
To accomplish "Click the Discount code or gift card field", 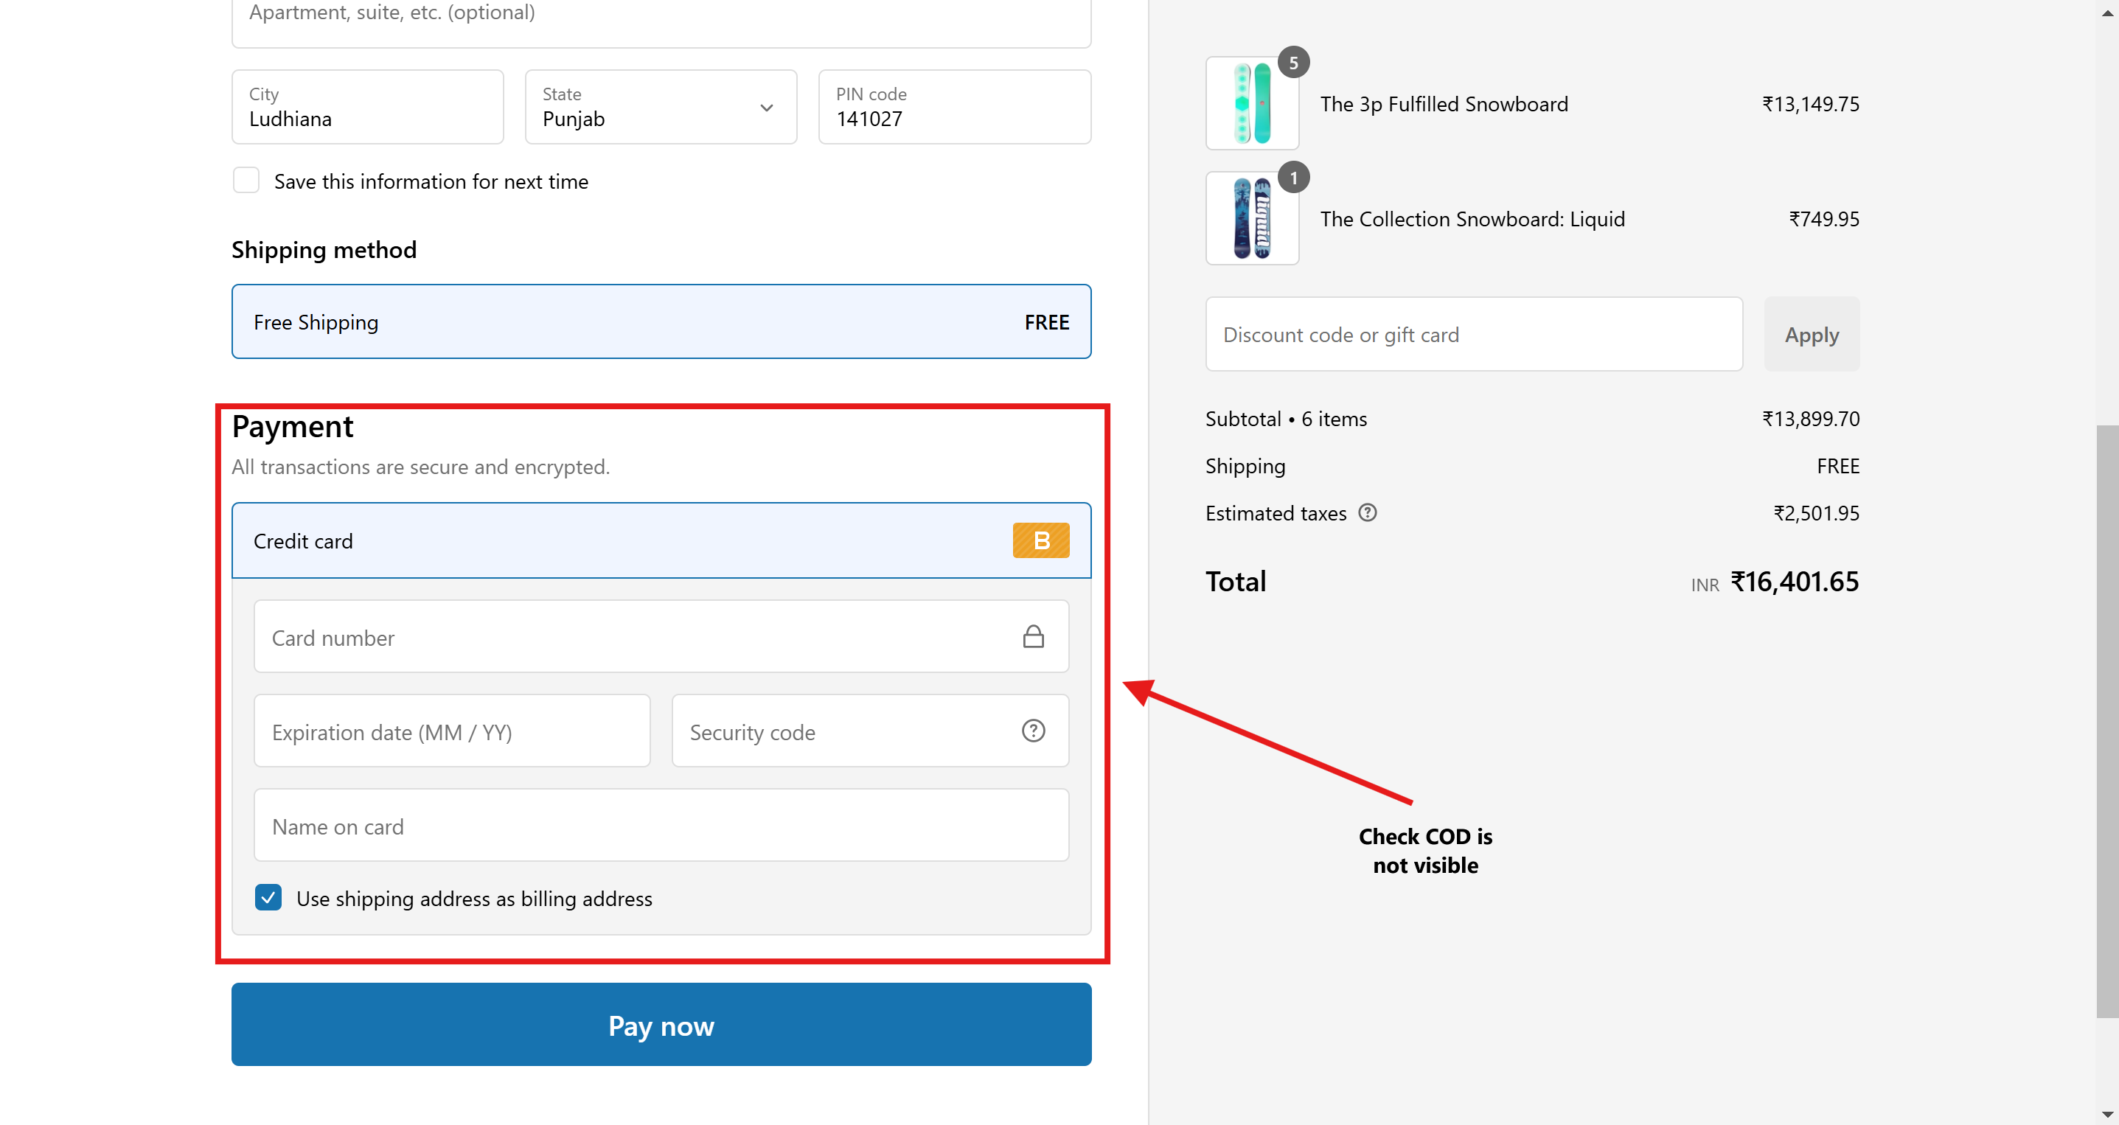I will coord(1473,334).
